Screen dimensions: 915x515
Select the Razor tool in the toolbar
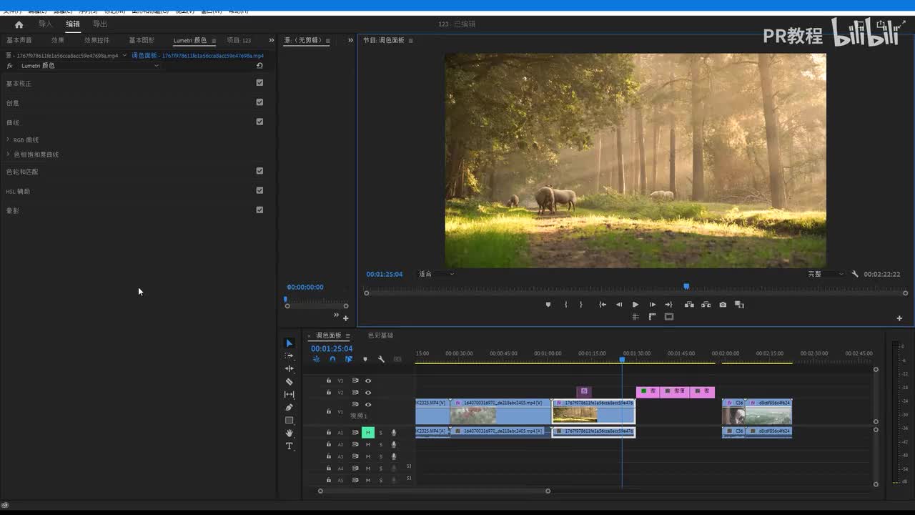290,382
